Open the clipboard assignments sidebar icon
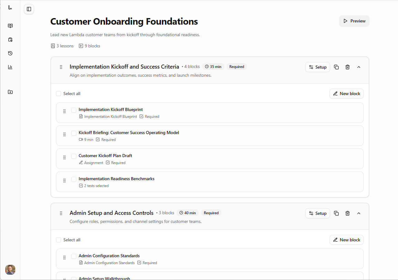The width and height of the screenshot is (398, 280). (x=10, y=40)
